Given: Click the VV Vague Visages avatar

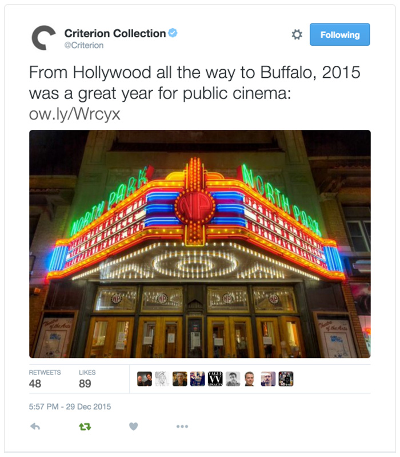Looking at the screenshot, I should [215, 379].
